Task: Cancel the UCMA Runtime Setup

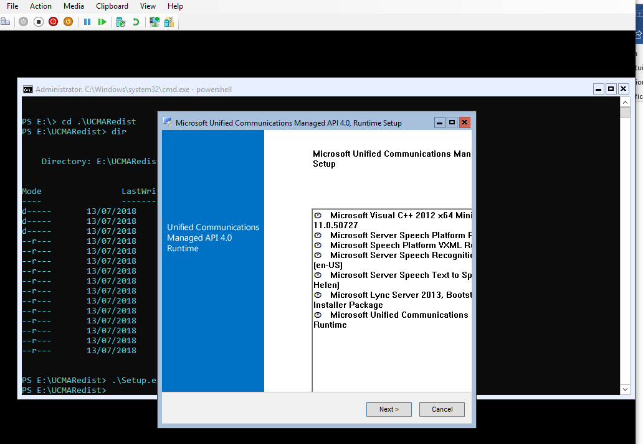Action: 442,409
